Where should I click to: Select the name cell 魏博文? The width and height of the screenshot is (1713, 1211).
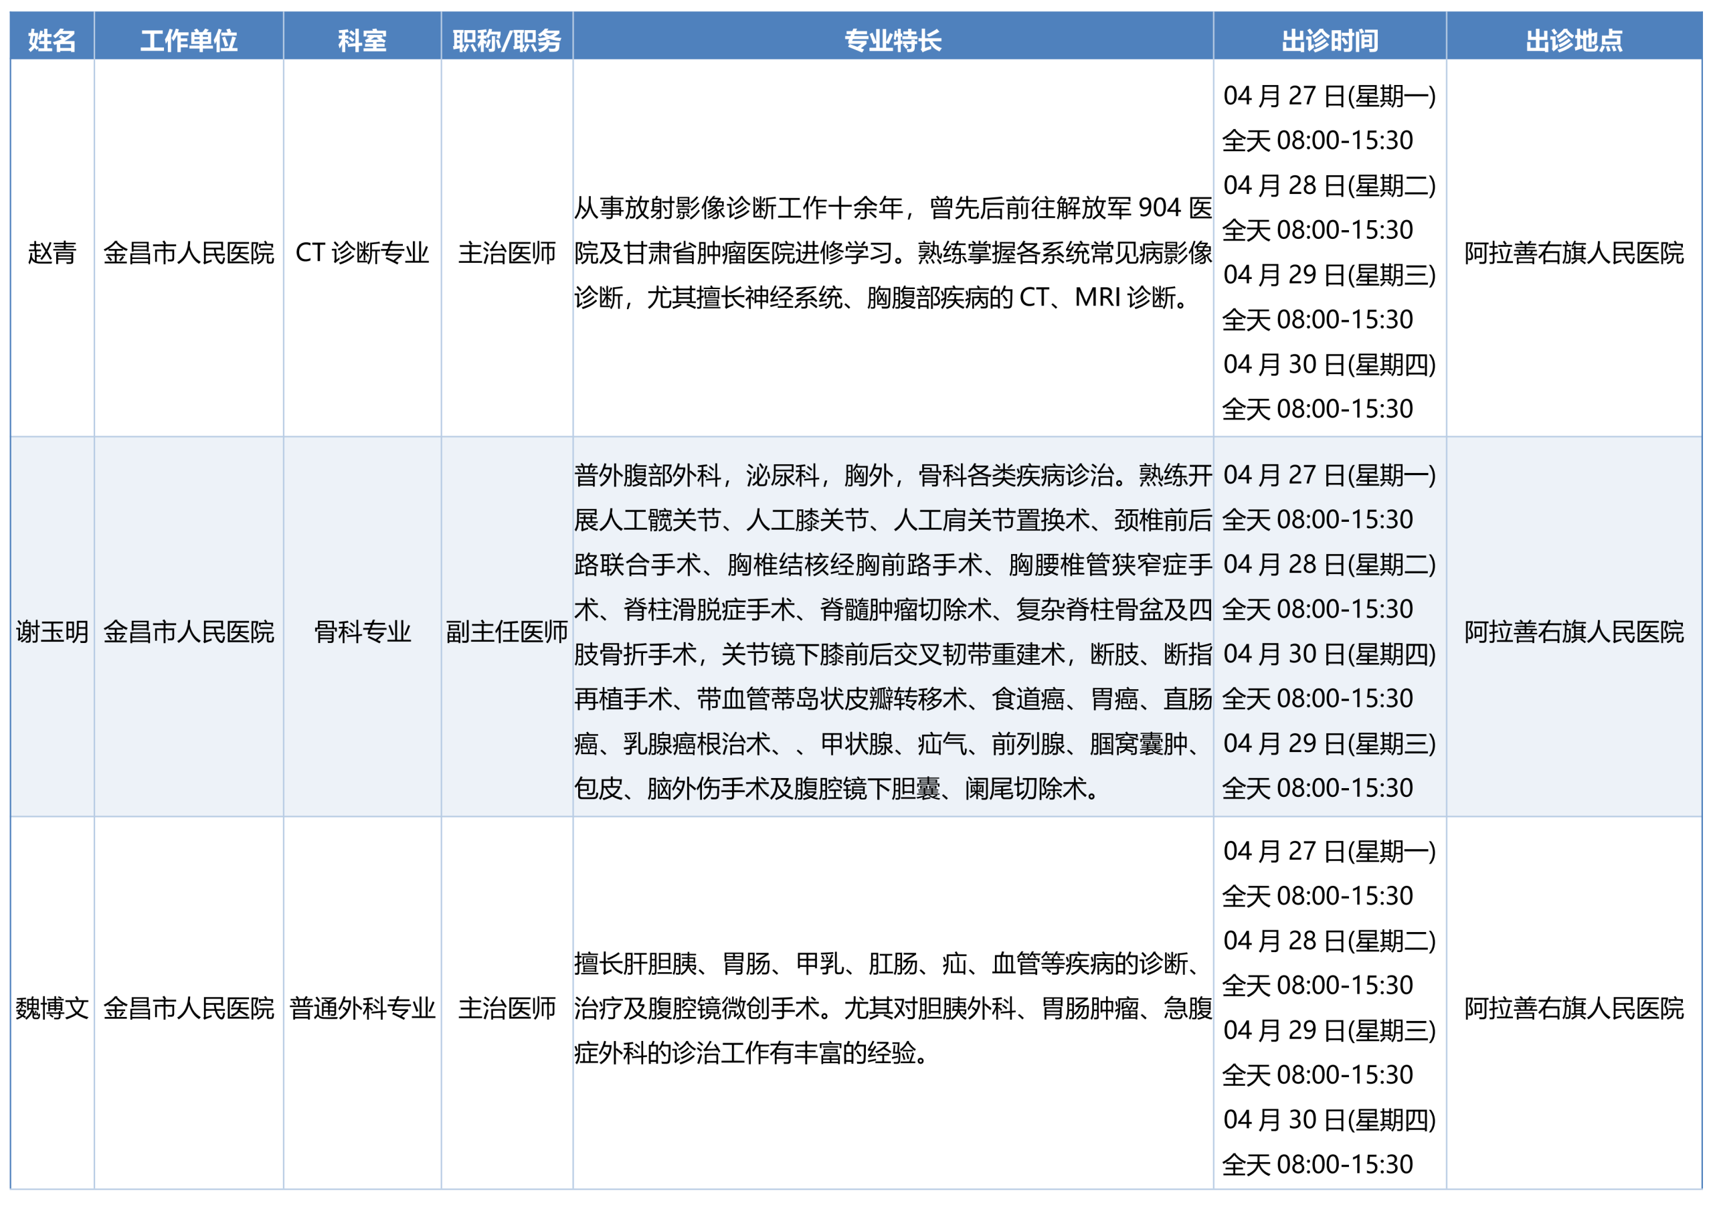pyautogui.click(x=52, y=1008)
